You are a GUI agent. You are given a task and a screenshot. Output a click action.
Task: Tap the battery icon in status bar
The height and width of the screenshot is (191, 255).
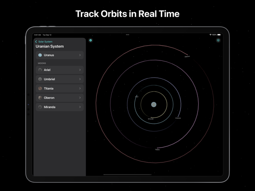(x=219, y=35)
